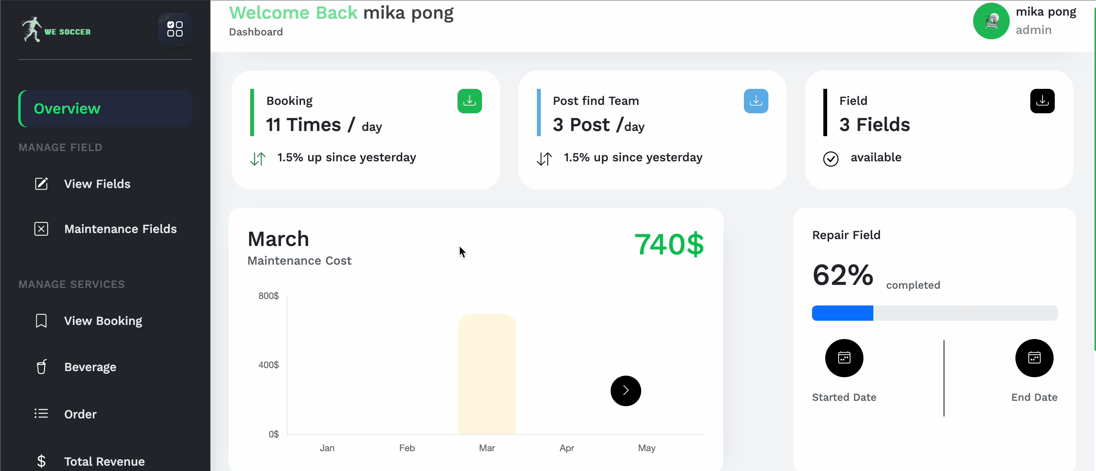Click the End Date calendar icon

coord(1034,358)
